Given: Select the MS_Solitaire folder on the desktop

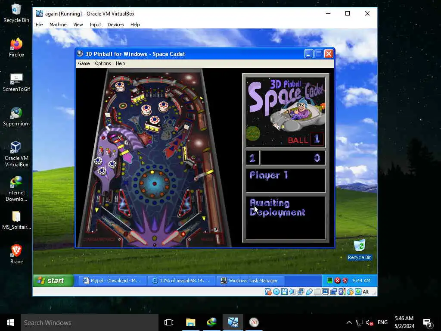Looking at the screenshot, I should point(16,220).
